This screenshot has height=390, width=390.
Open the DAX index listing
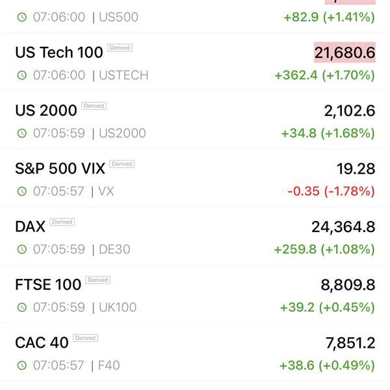195,236
